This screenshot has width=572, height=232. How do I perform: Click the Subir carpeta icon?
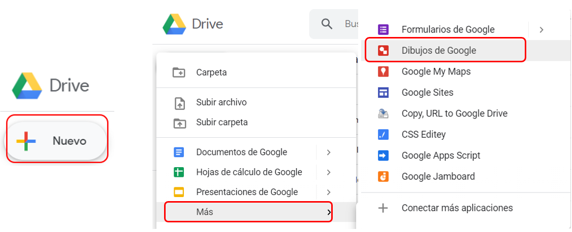point(179,123)
